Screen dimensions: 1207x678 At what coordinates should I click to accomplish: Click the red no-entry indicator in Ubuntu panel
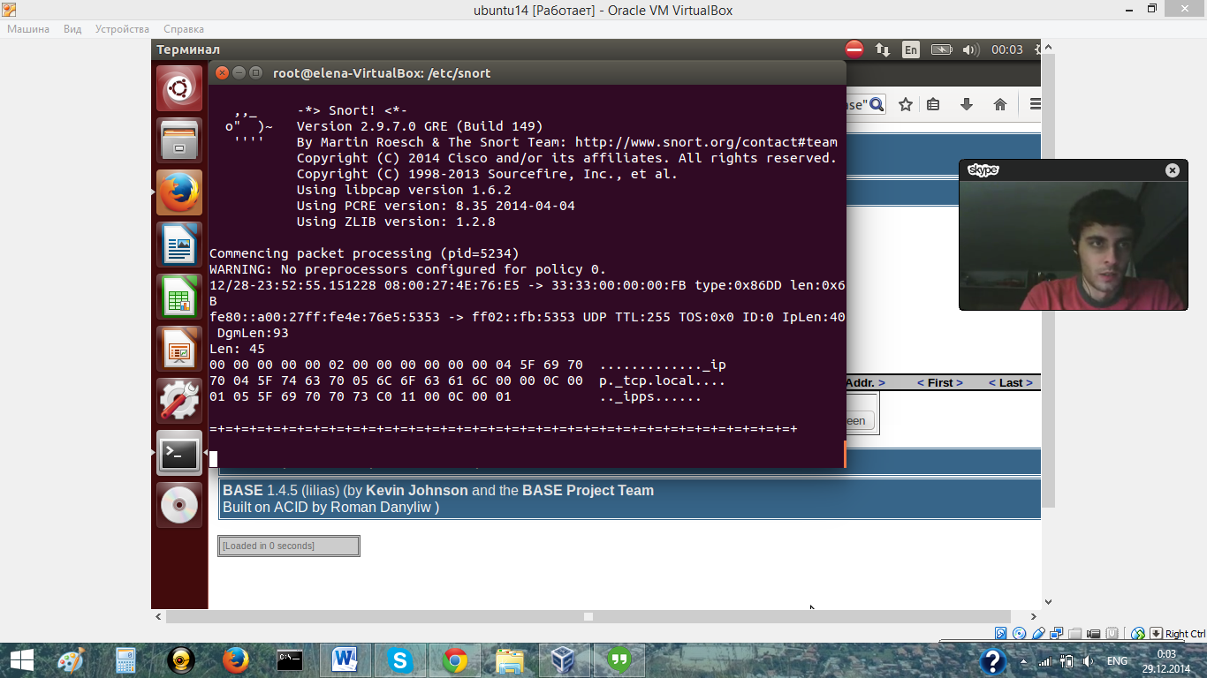[x=854, y=49]
